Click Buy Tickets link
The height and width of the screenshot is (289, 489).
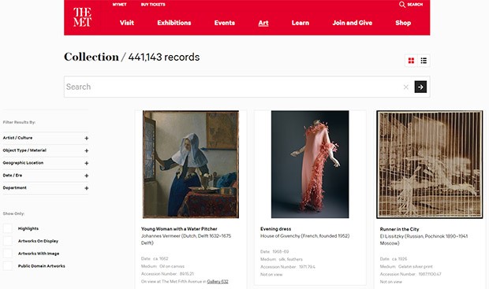coord(153,5)
